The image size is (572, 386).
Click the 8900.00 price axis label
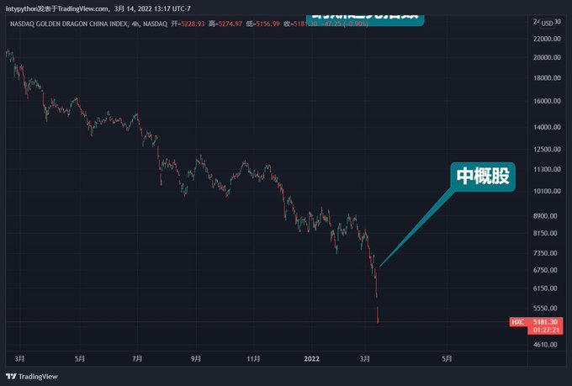click(545, 216)
